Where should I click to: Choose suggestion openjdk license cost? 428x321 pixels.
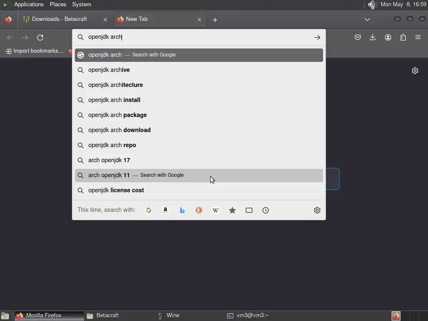(x=199, y=190)
